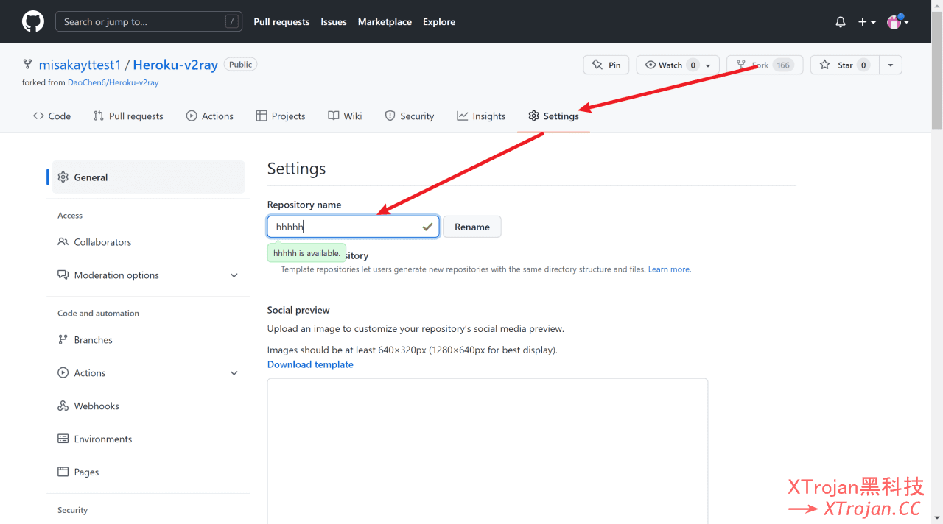943x524 pixels.
Task: Open the GitHub homepage logo
Action: pyautogui.click(x=33, y=21)
